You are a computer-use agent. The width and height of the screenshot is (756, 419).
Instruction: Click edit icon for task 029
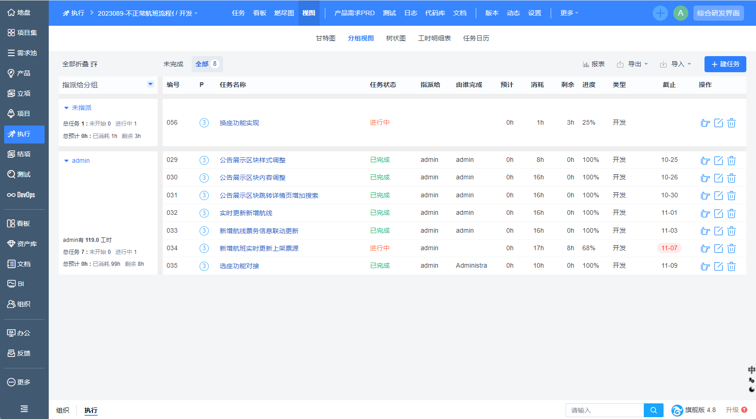[718, 161]
